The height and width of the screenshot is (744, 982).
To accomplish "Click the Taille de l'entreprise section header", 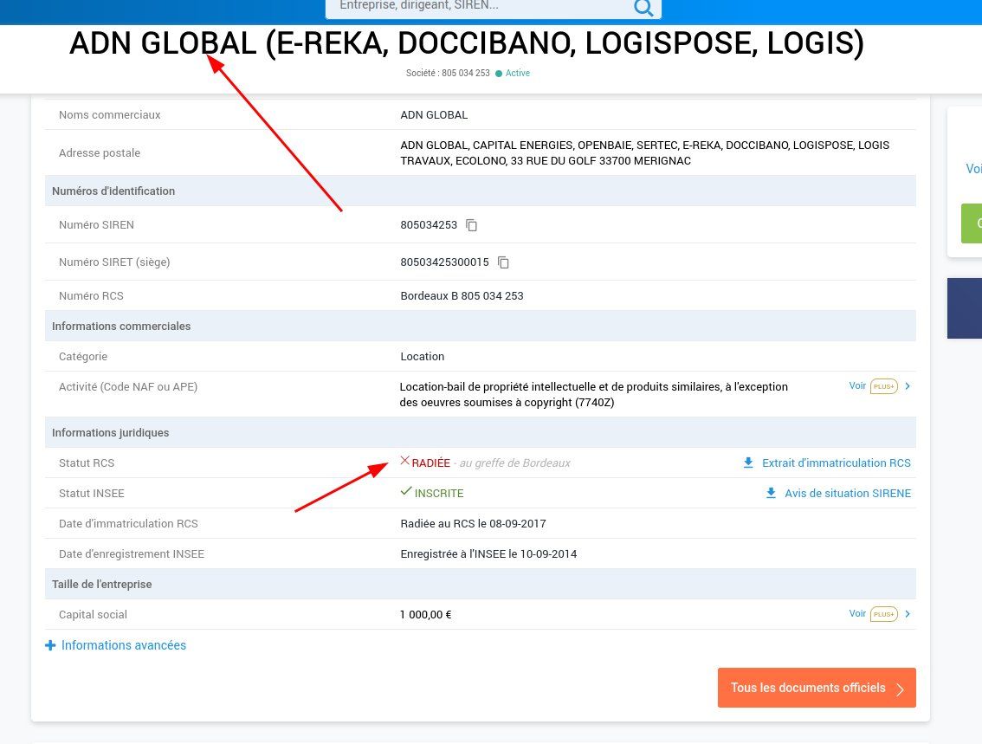I will coord(481,585).
